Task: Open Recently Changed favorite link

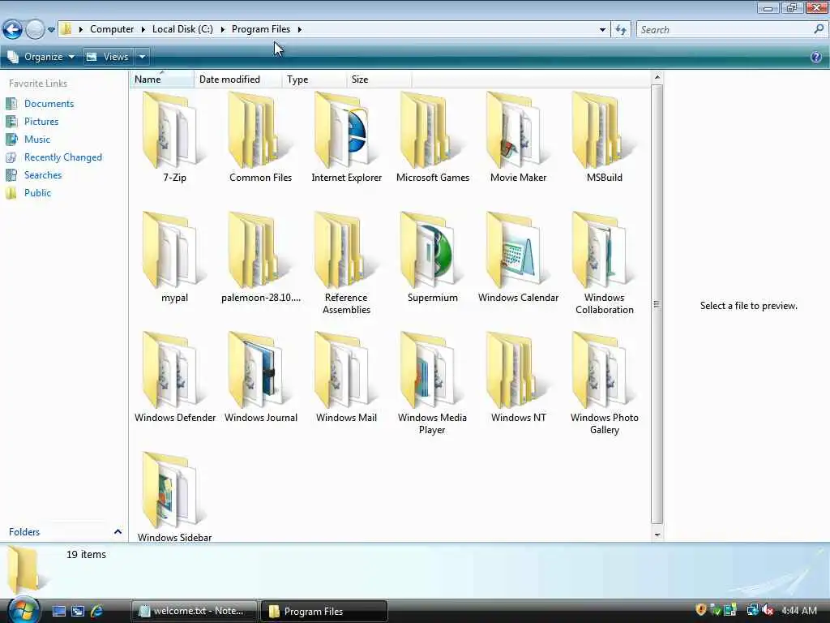Action: tap(63, 157)
